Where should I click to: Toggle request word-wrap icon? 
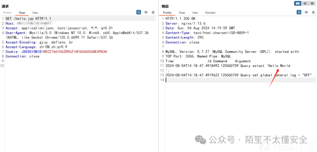tap(139, 12)
